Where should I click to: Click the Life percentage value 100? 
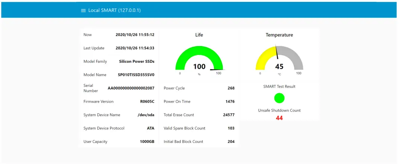[x=199, y=67]
